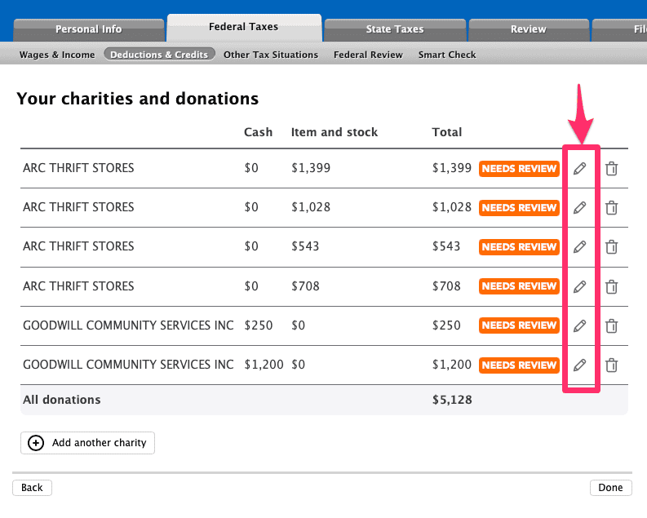This screenshot has width=647, height=518.
Task: Trash the $1,028 ARC donation row
Action: [x=611, y=208]
